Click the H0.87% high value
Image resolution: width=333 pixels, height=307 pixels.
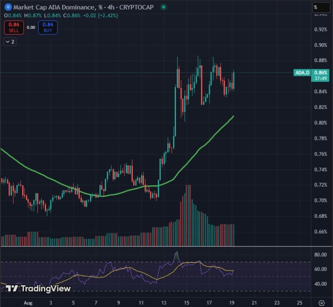(x=33, y=15)
